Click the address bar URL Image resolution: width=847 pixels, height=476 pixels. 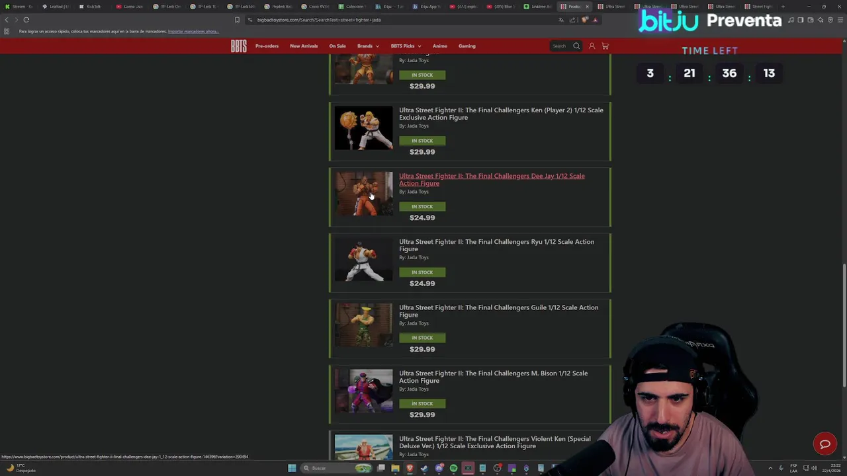318,20
